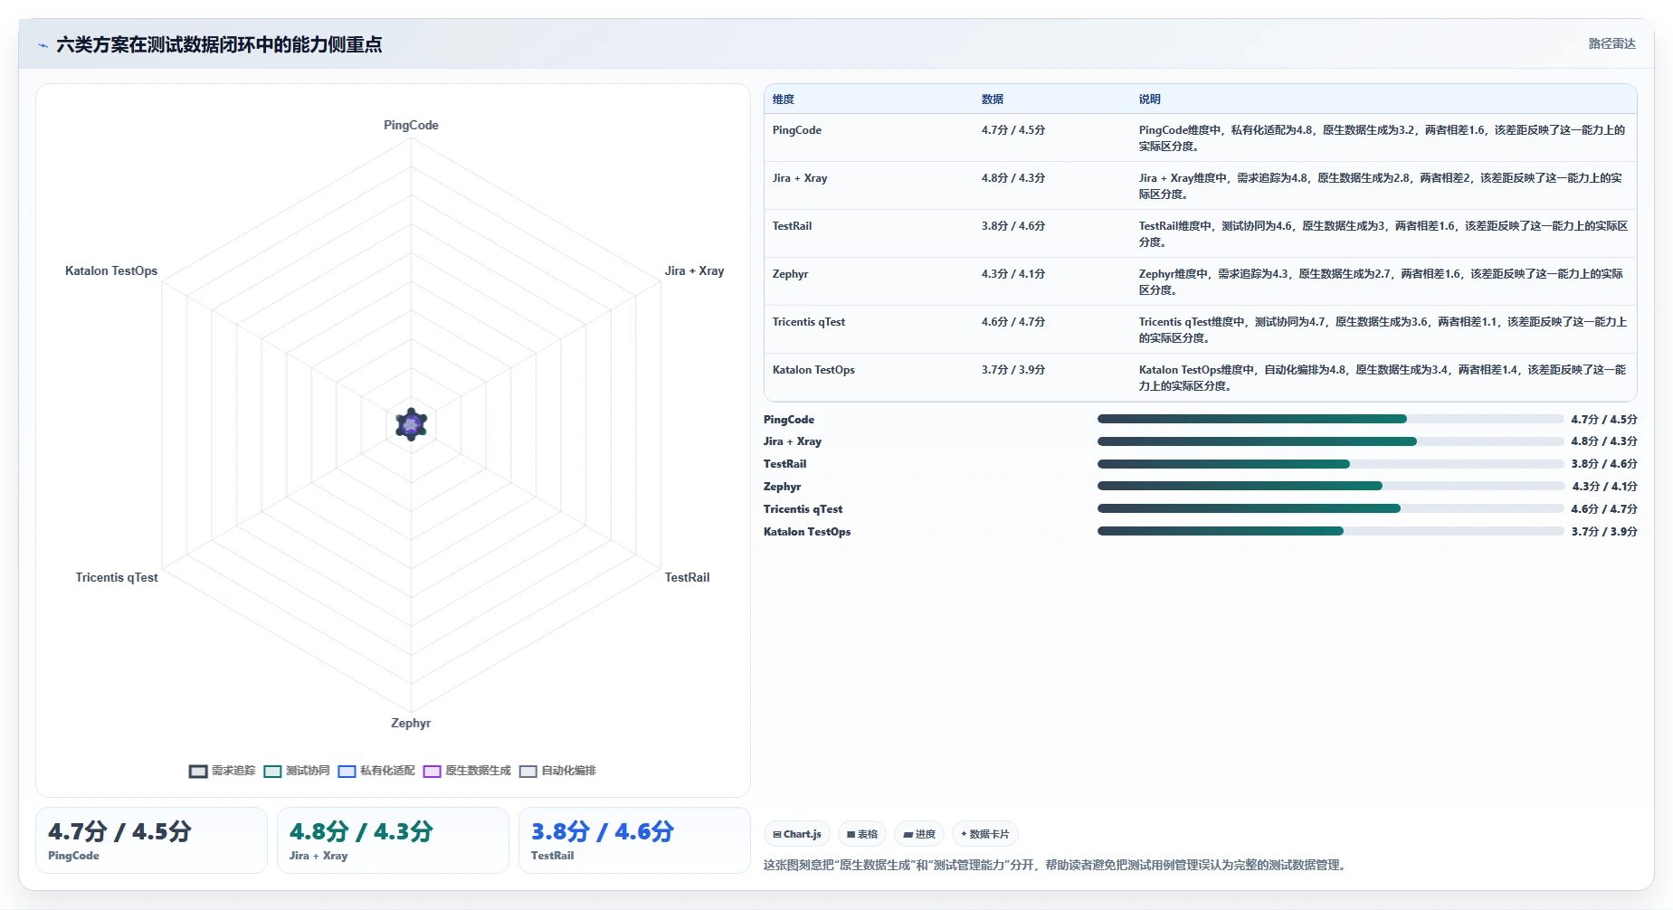The width and height of the screenshot is (1673, 910).
Task: Click the Jira + Xray axis label on the radar
Action: 694,271
